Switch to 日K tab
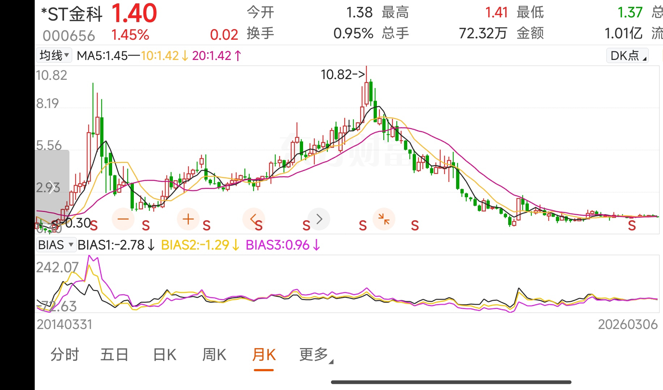This screenshot has height=390, width=663. click(165, 355)
